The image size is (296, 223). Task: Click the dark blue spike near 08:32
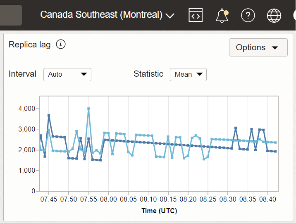(x=236, y=128)
